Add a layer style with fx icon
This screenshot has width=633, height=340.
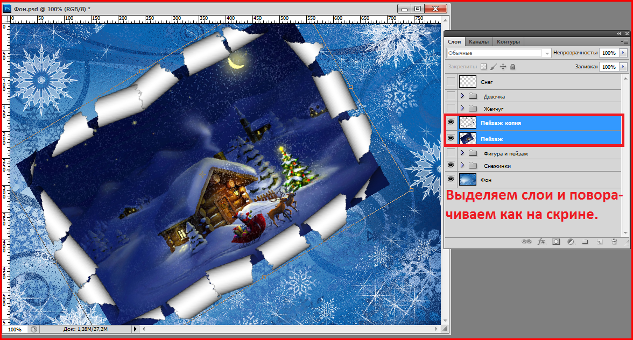tap(541, 242)
